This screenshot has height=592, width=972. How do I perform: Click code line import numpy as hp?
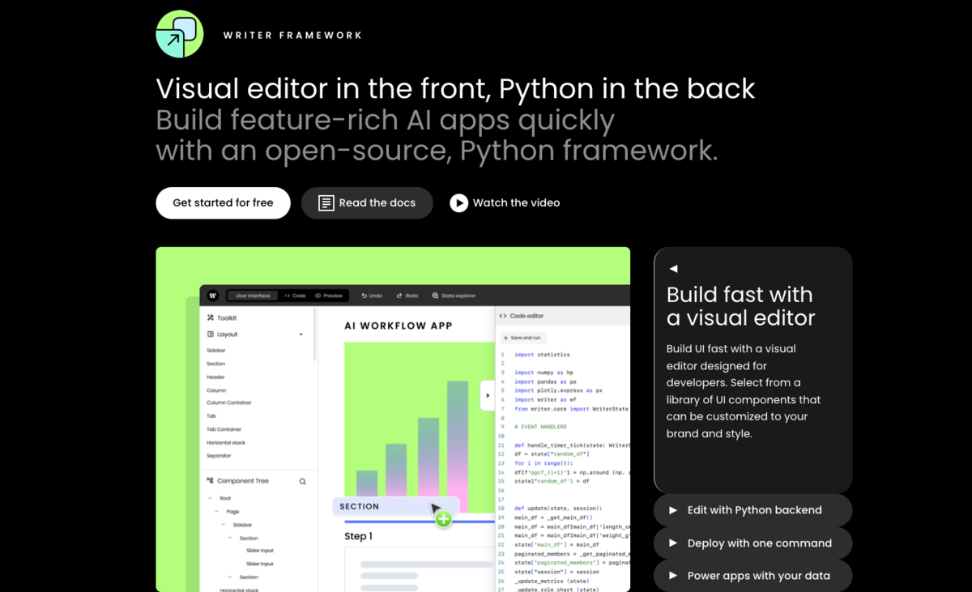pos(544,373)
